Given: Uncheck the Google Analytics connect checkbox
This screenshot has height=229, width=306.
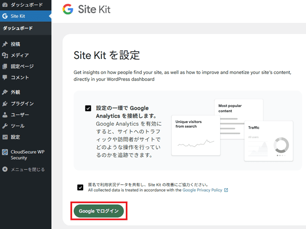Looking at the screenshot, I should (88, 108).
